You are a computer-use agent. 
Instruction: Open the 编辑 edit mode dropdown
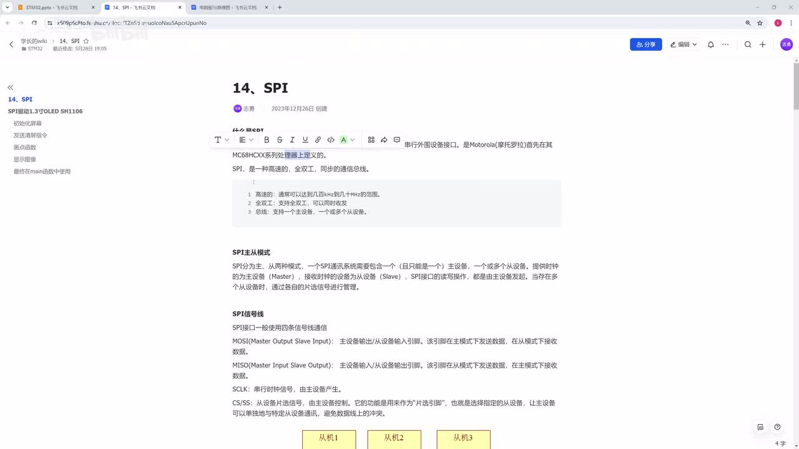pyautogui.click(x=683, y=44)
